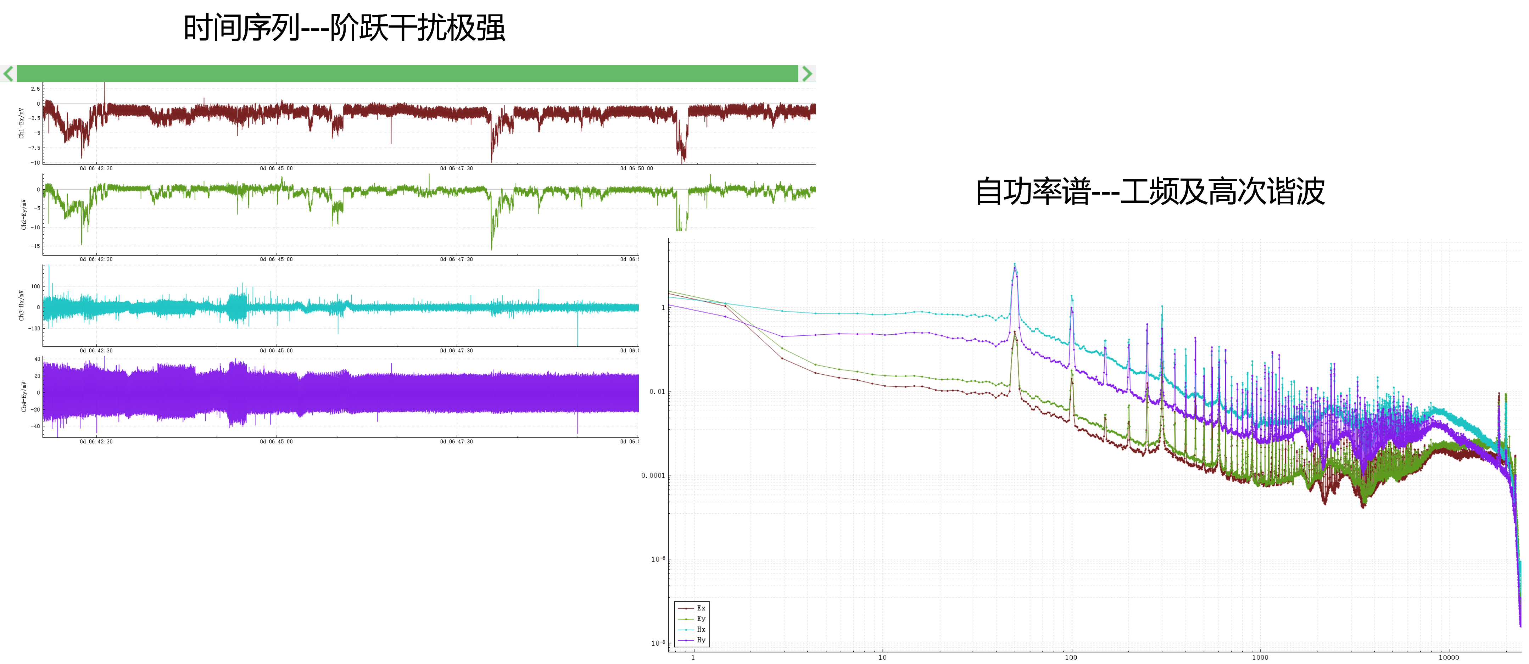Click the Ch2-Ey/mV axis label
Viewport: 1529px width, 664px height.
point(24,215)
